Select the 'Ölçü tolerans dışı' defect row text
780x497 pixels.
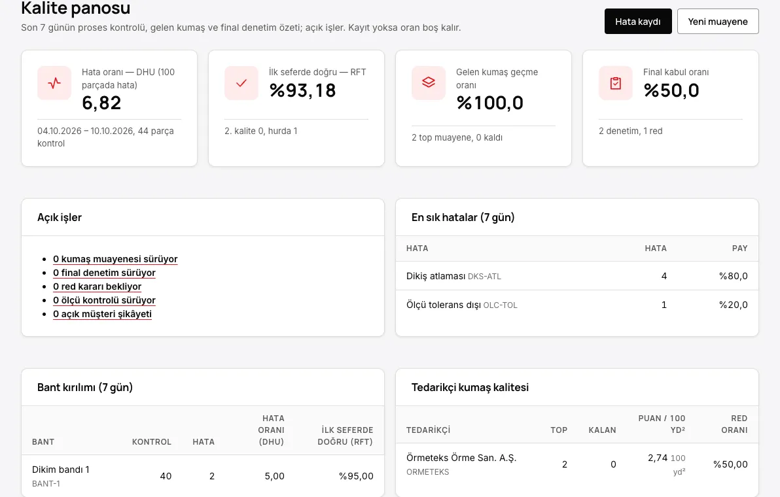444,305
